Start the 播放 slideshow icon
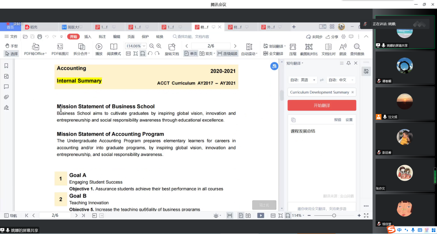The image size is (437, 234). (x=99, y=49)
